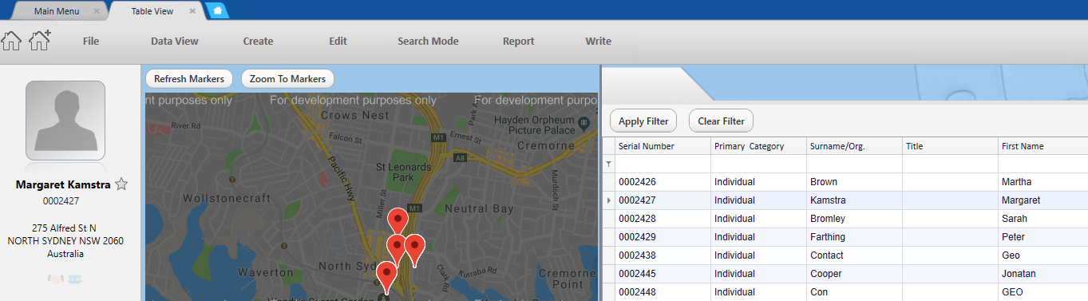The image size is (1088, 301).
Task: Click the Surname/Org. filter input field
Action: (x=854, y=164)
